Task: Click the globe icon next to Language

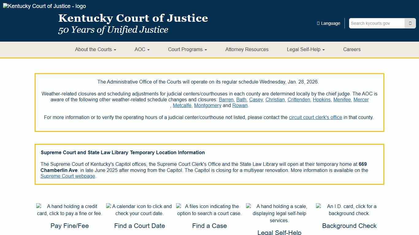Action: [x=318, y=23]
